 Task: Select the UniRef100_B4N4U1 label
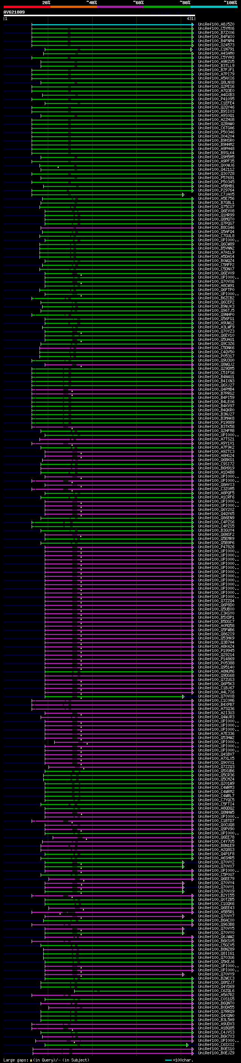[216, 377]
